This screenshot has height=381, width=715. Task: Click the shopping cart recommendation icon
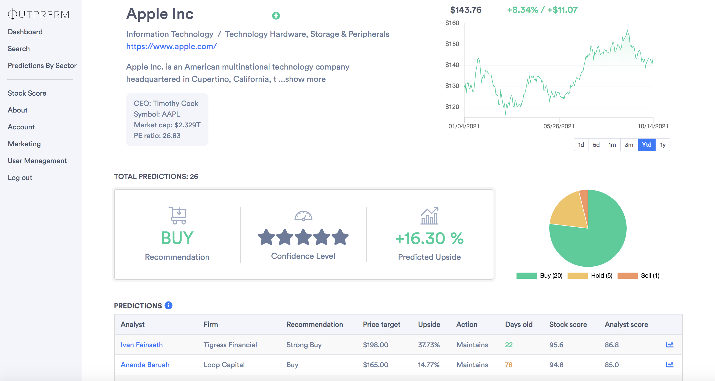(177, 215)
